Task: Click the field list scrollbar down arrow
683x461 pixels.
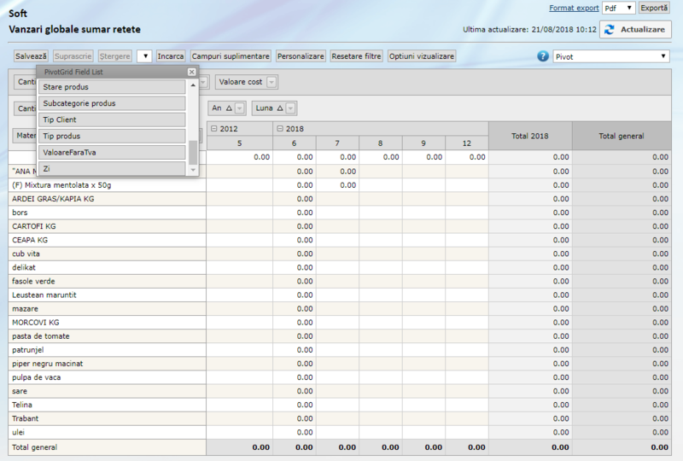Action: (193, 170)
